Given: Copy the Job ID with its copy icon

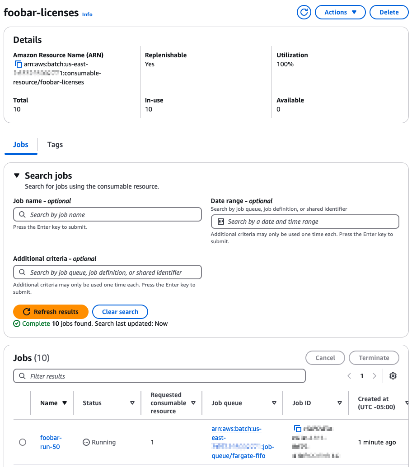Looking at the screenshot, I should point(298,429).
